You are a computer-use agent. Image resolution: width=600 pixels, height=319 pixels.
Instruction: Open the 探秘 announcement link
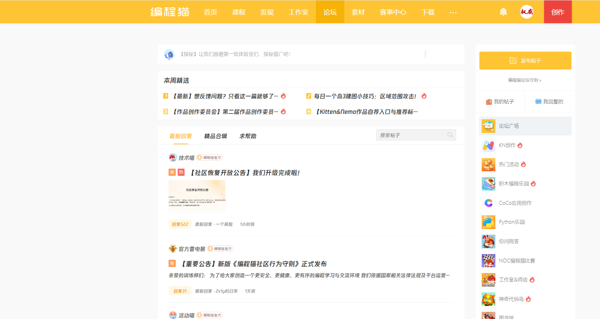[x=235, y=54]
